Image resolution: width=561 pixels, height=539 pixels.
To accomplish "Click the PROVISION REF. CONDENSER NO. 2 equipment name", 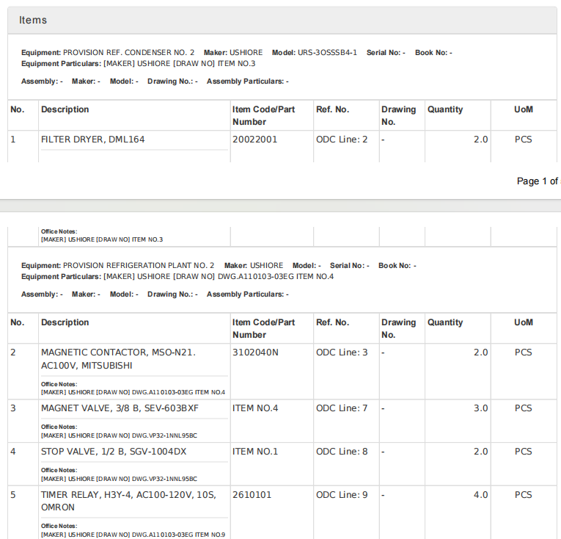I will pyautogui.click(x=128, y=53).
